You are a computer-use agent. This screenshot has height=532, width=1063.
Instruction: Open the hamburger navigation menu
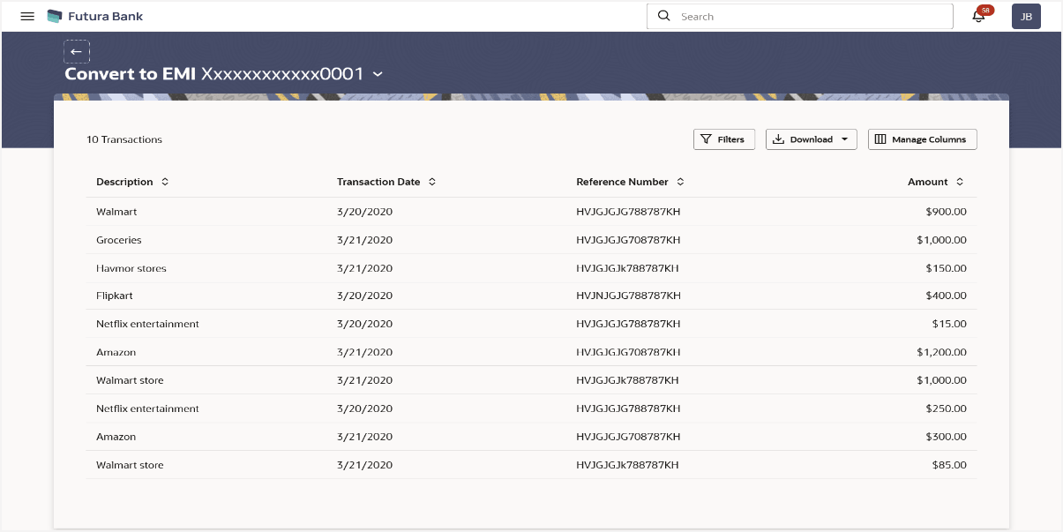(x=27, y=16)
